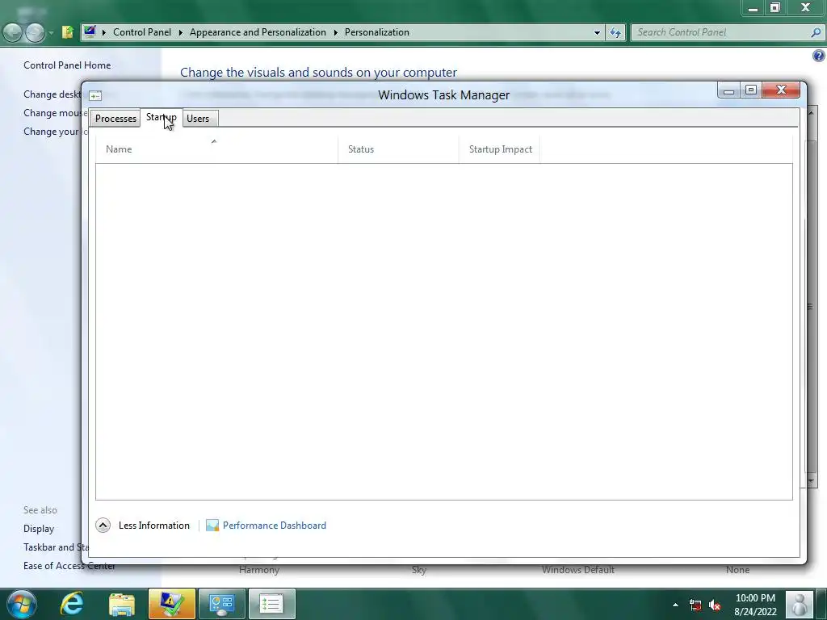Maximize the Windows Task Manager window
Screen dimensions: 827x620
[751, 90]
